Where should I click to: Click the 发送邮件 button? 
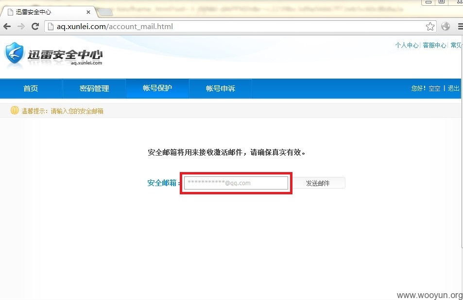(x=318, y=183)
